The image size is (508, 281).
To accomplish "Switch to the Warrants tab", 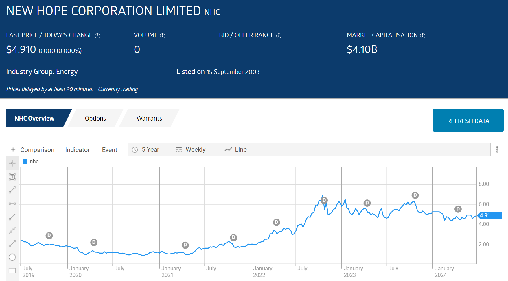I will tap(149, 118).
